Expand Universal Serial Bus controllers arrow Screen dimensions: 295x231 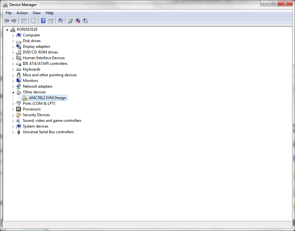coord(13,132)
